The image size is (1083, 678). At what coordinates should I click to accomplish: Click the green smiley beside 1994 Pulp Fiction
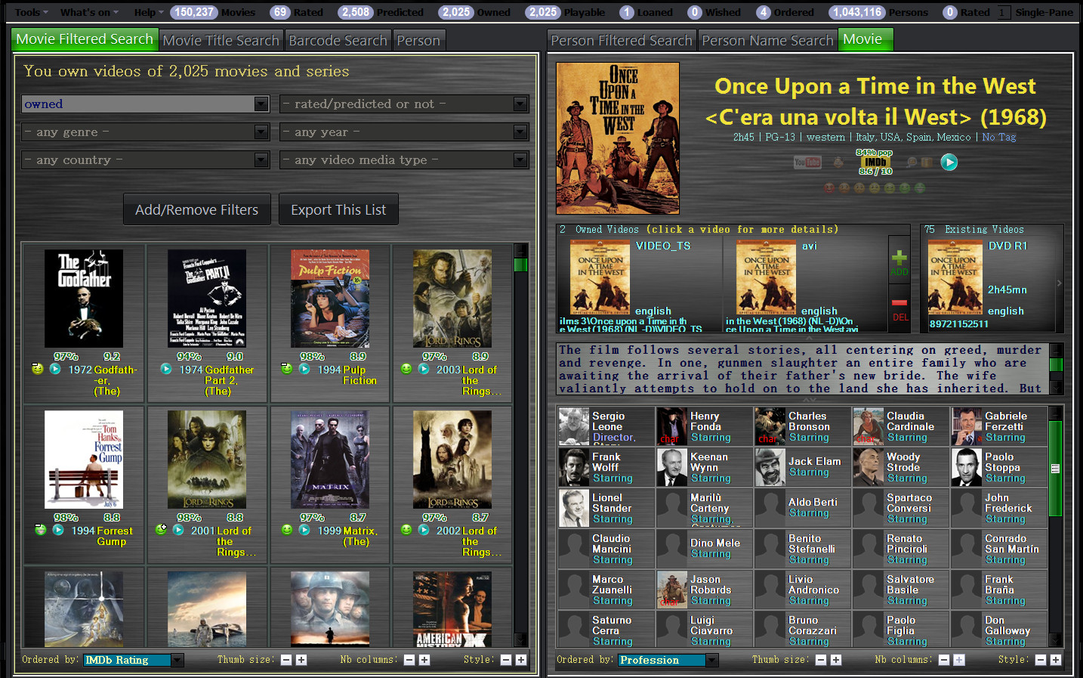tap(287, 369)
